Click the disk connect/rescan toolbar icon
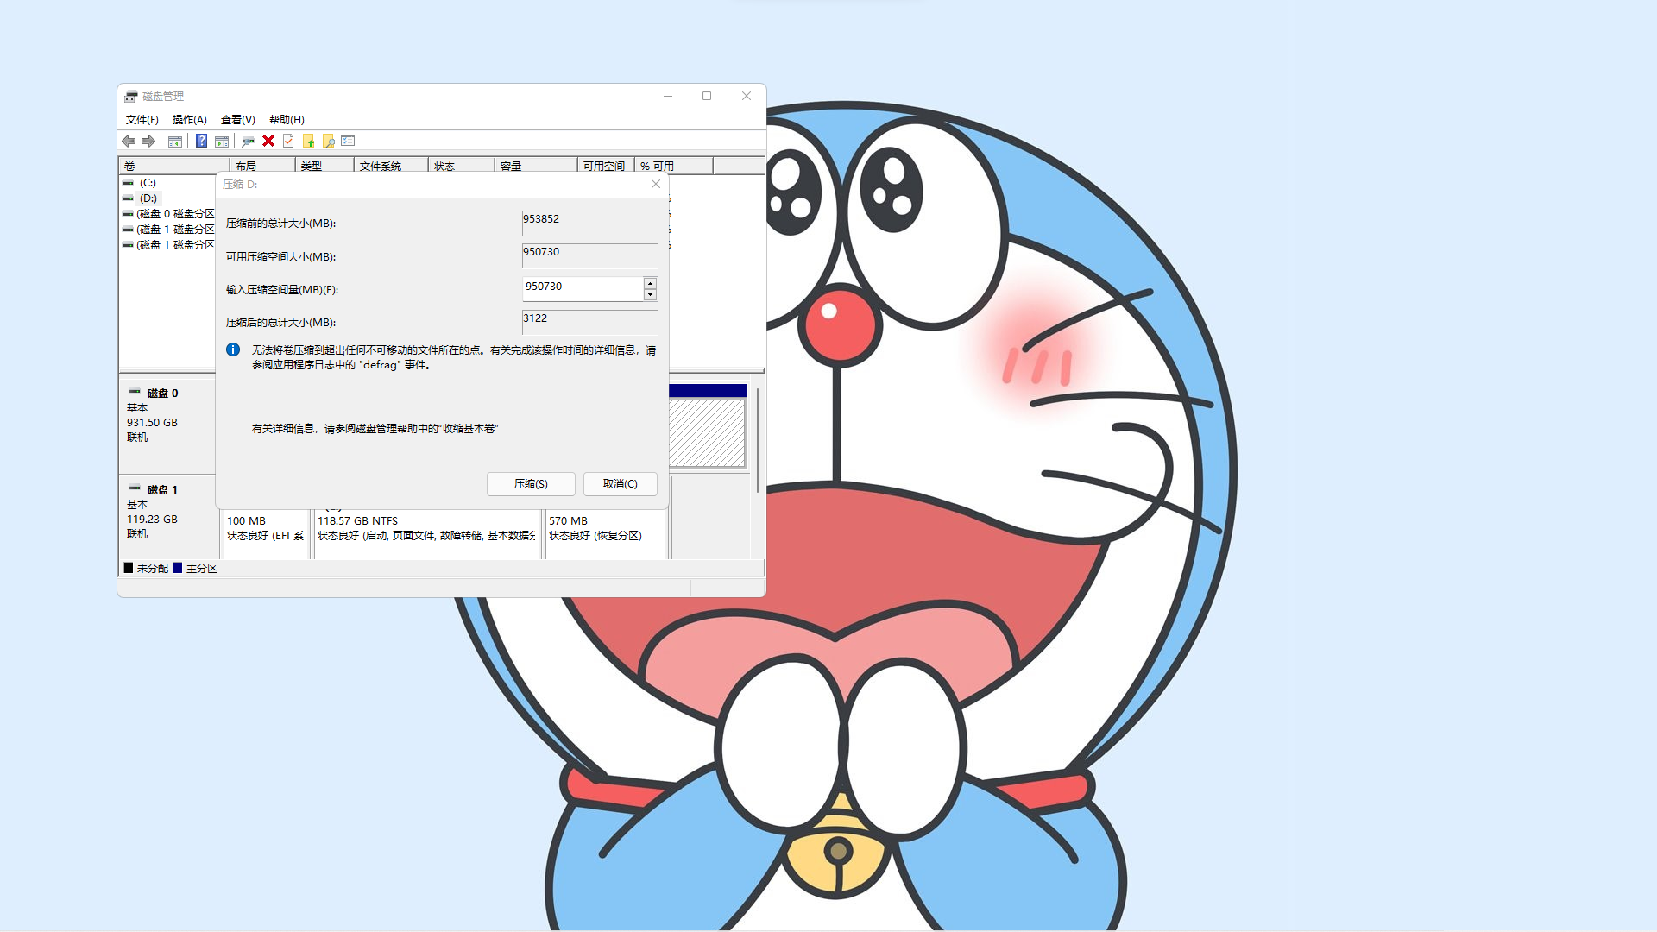1657x932 pixels. click(x=248, y=141)
